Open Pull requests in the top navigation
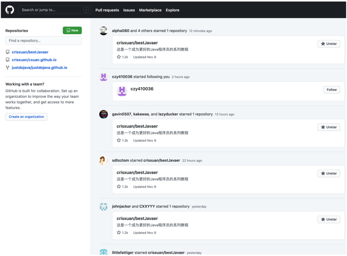This screenshot has width=347, height=256. tap(107, 10)
